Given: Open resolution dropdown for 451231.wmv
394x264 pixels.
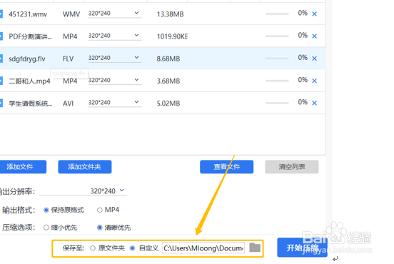Looking at the screenshot, I should coord(115,14).
